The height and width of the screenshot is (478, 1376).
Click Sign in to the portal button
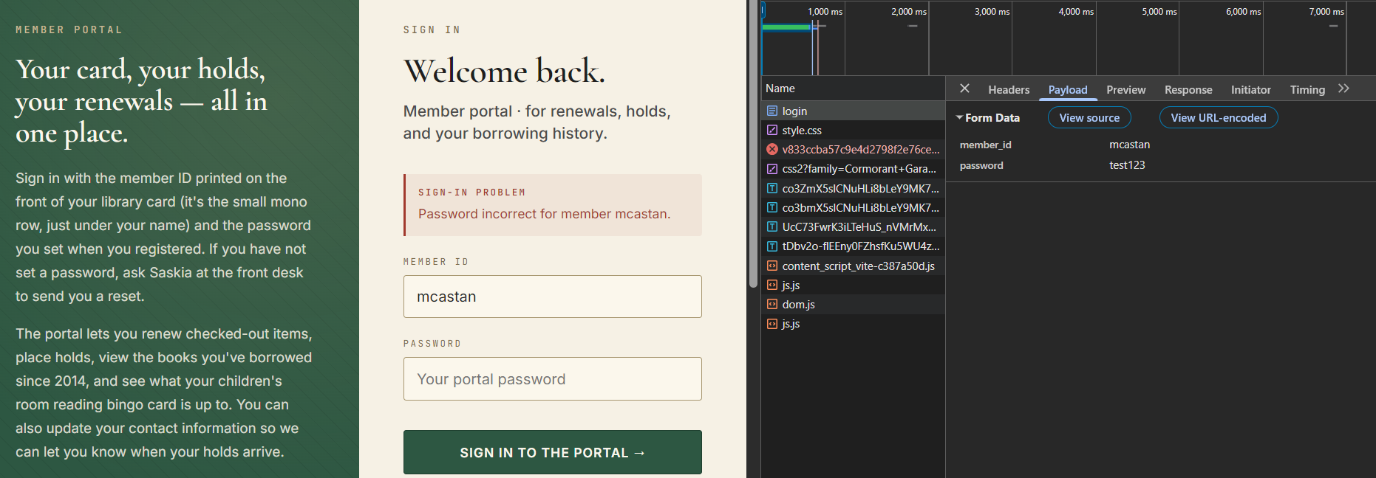coord(552,452)
